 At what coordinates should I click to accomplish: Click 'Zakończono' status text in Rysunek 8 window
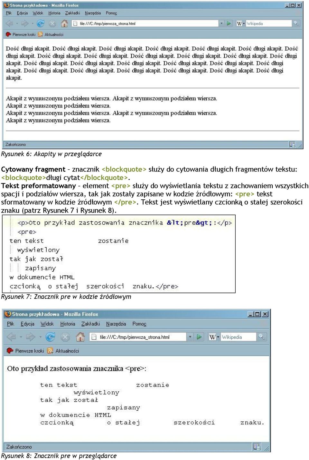(x=19, y=447)
